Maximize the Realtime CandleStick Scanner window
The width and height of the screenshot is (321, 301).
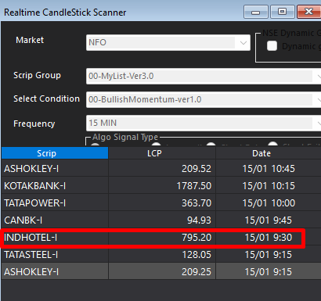coord(282,12)
